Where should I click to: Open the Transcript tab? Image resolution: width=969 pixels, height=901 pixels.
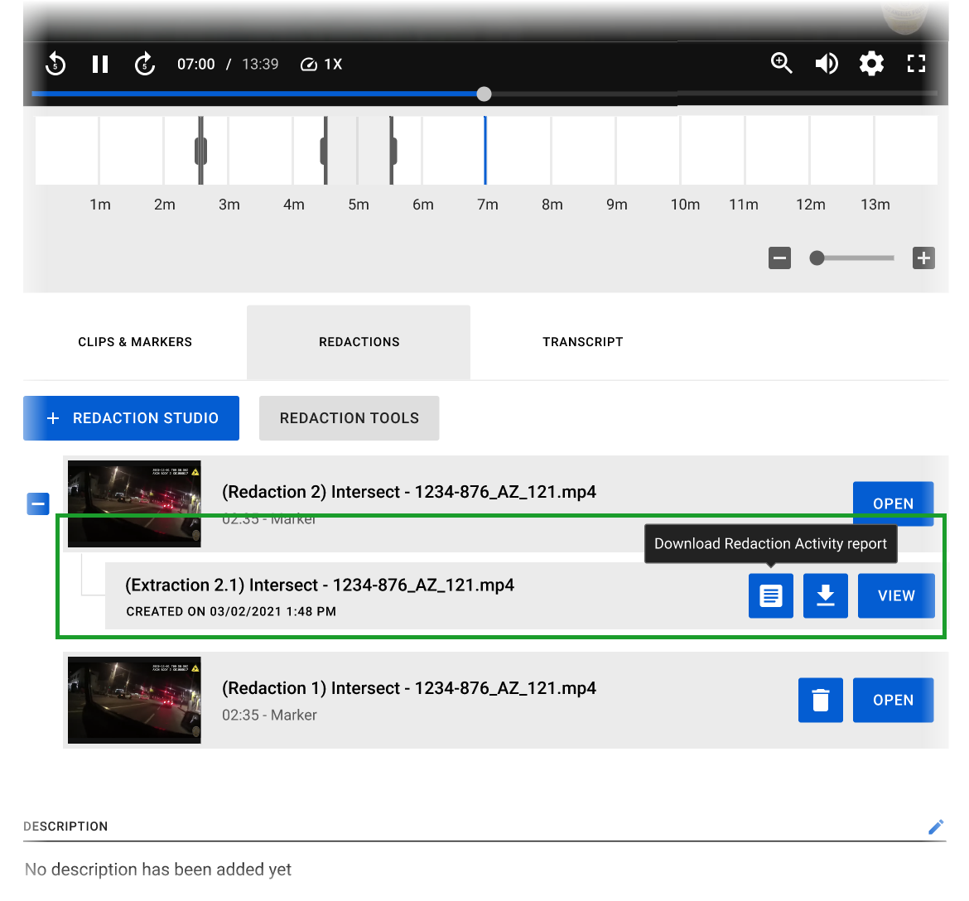point(582,342)
